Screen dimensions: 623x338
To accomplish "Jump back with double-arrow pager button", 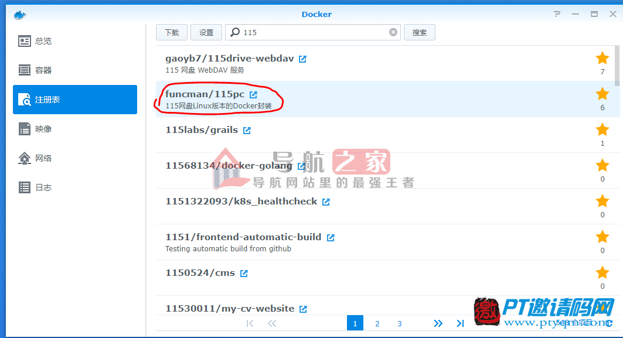I will 272,323.
